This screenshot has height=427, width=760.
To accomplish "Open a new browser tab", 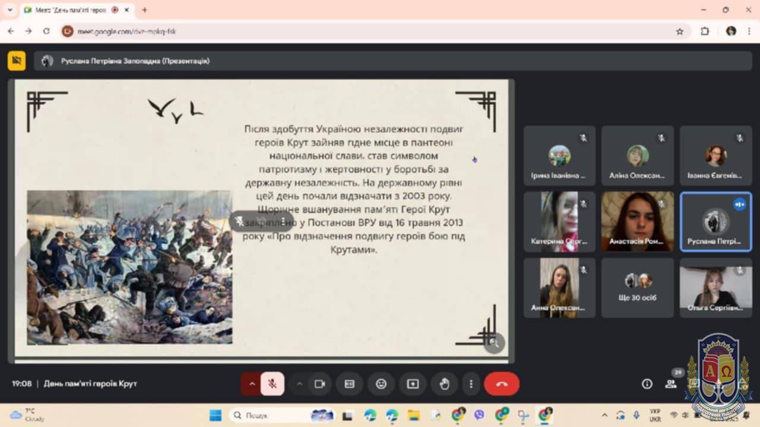I will point(144,10).
